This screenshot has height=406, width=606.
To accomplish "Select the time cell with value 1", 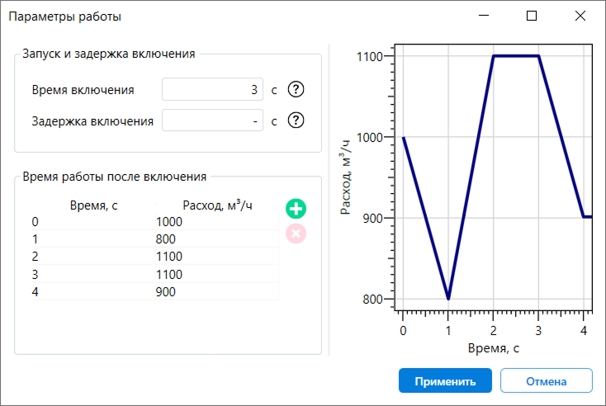I will (x=93, y=239).
